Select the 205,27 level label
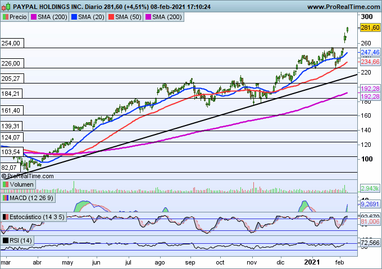Viewport: 382px width, 269px height. pyautogui.click(x=12, y=78)
